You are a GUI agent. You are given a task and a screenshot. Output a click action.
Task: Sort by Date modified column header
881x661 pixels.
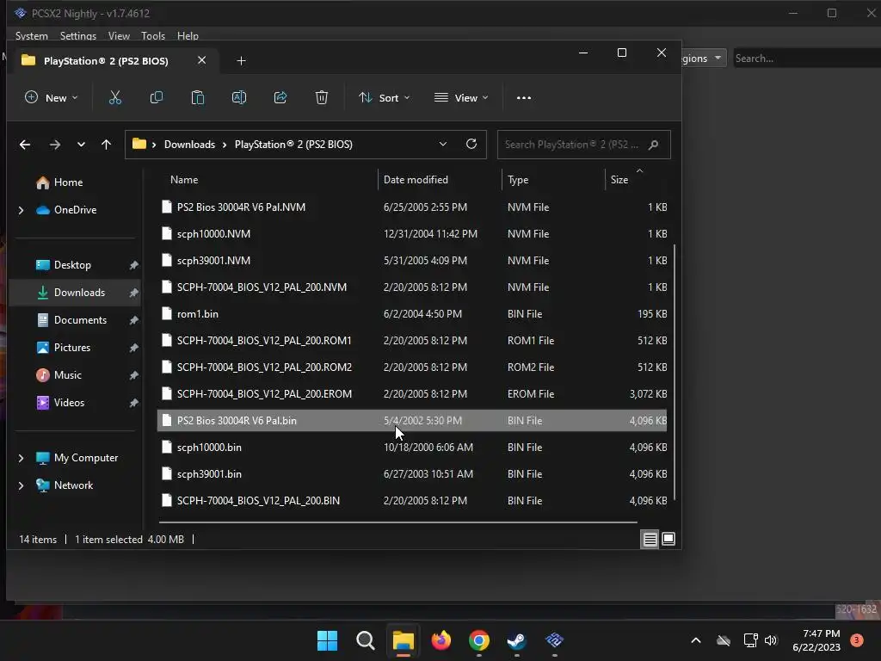click(416, 180)
